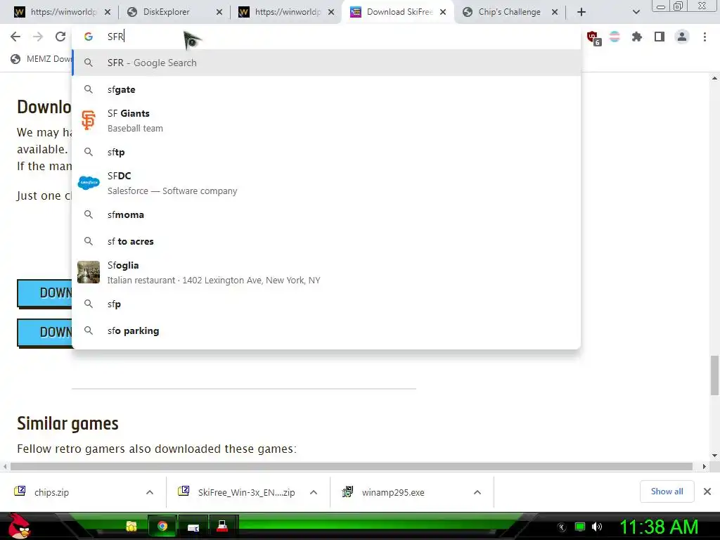The height and width of the screenshot is (540, 720).
Task: Expand the tab search dropdown arrow
Action: (636, 12)
